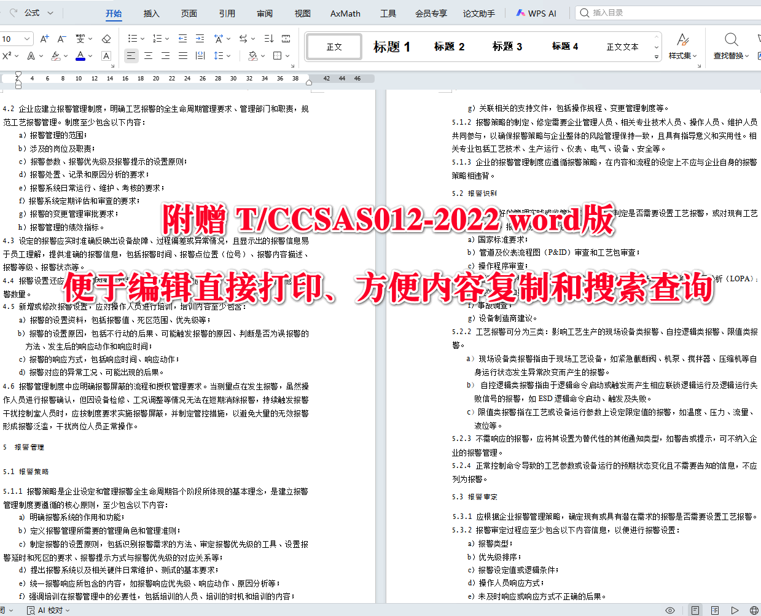This screenshot has height=616, width=761.
Task: Expand bullet list style dropdown arrow
Action: click(x=142, y=39)
